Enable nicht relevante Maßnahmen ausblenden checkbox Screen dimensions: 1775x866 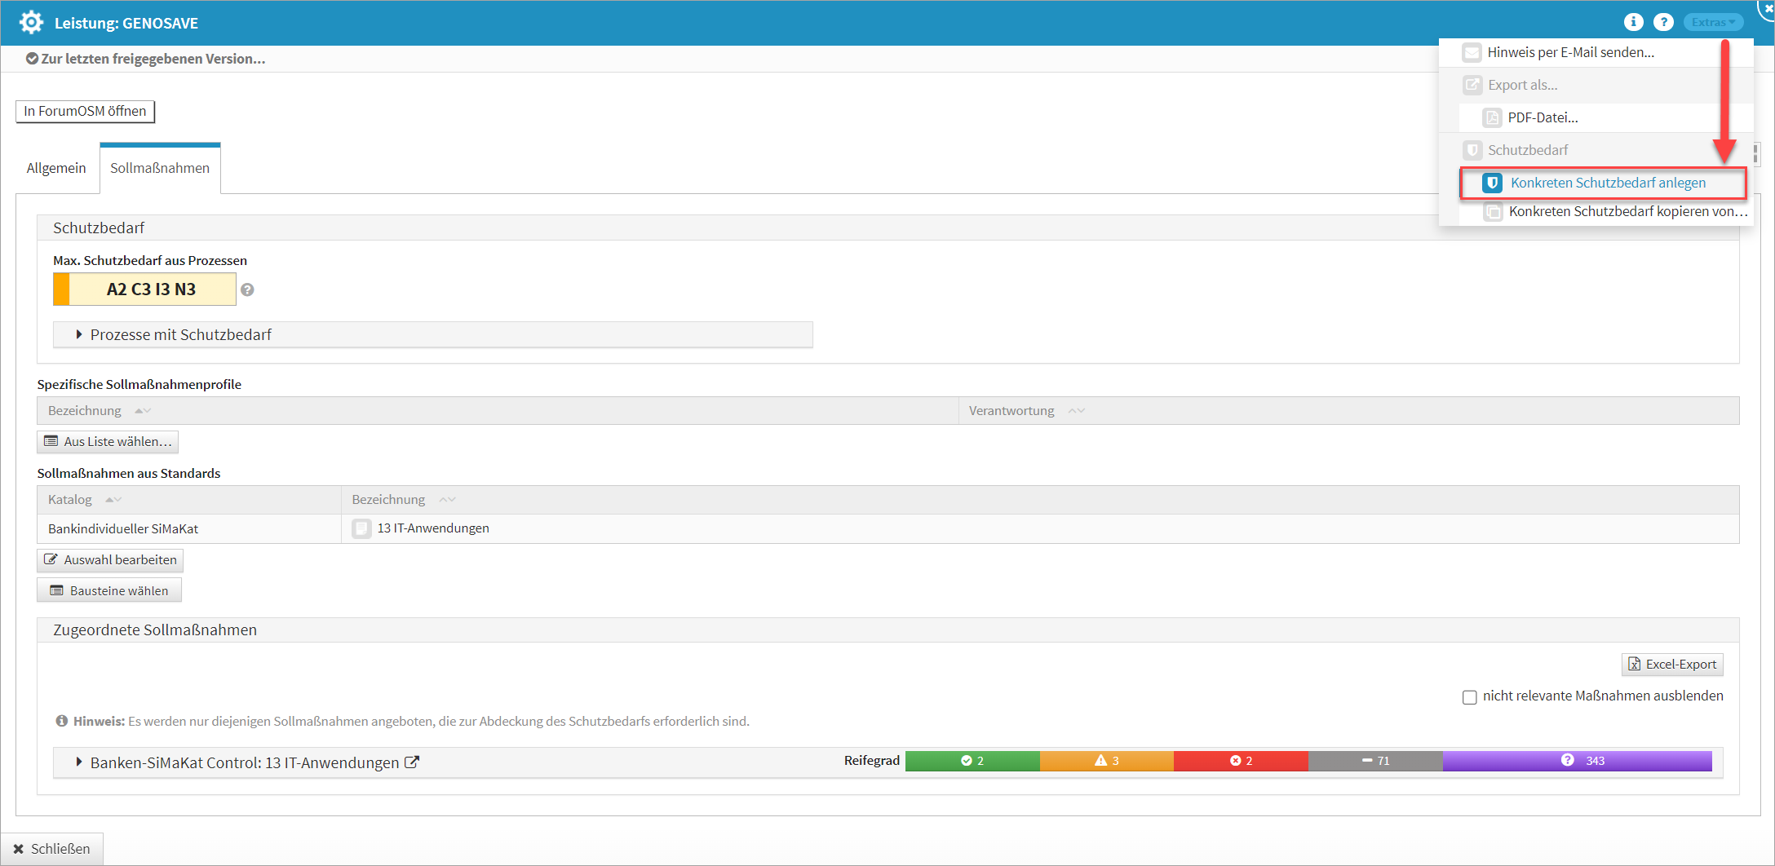pyautogui.click(x=1469, y=697)
